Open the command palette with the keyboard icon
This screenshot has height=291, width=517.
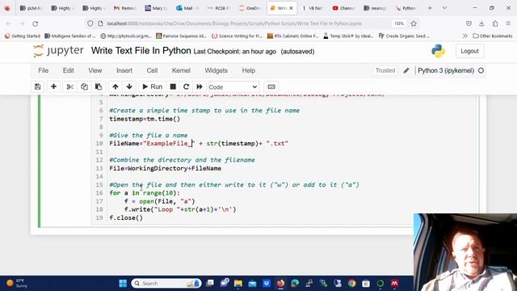point(271,86)
